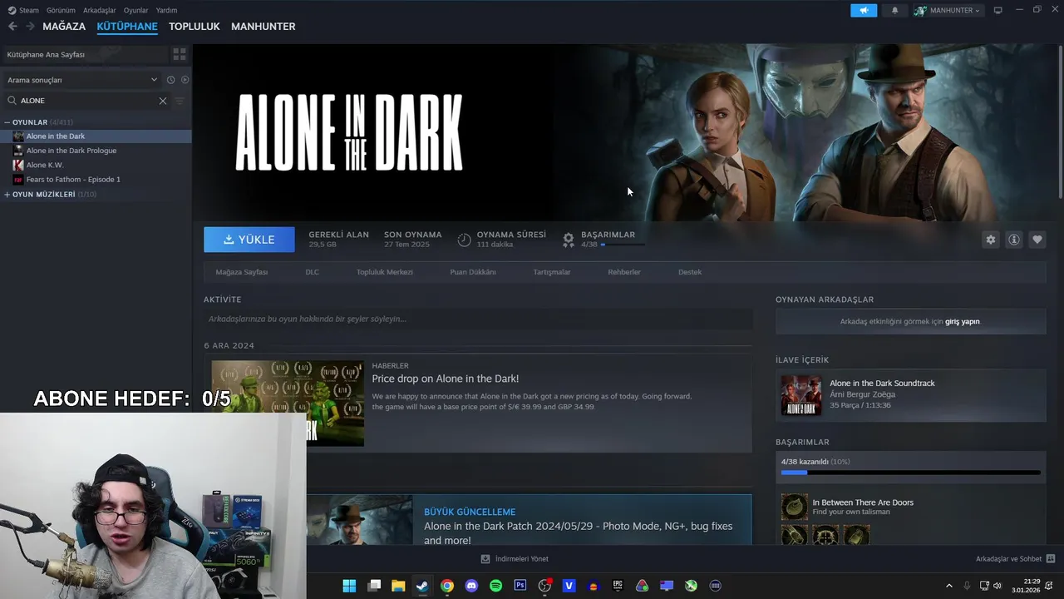Open the MANHUNTER profile tab

[264, 27]
